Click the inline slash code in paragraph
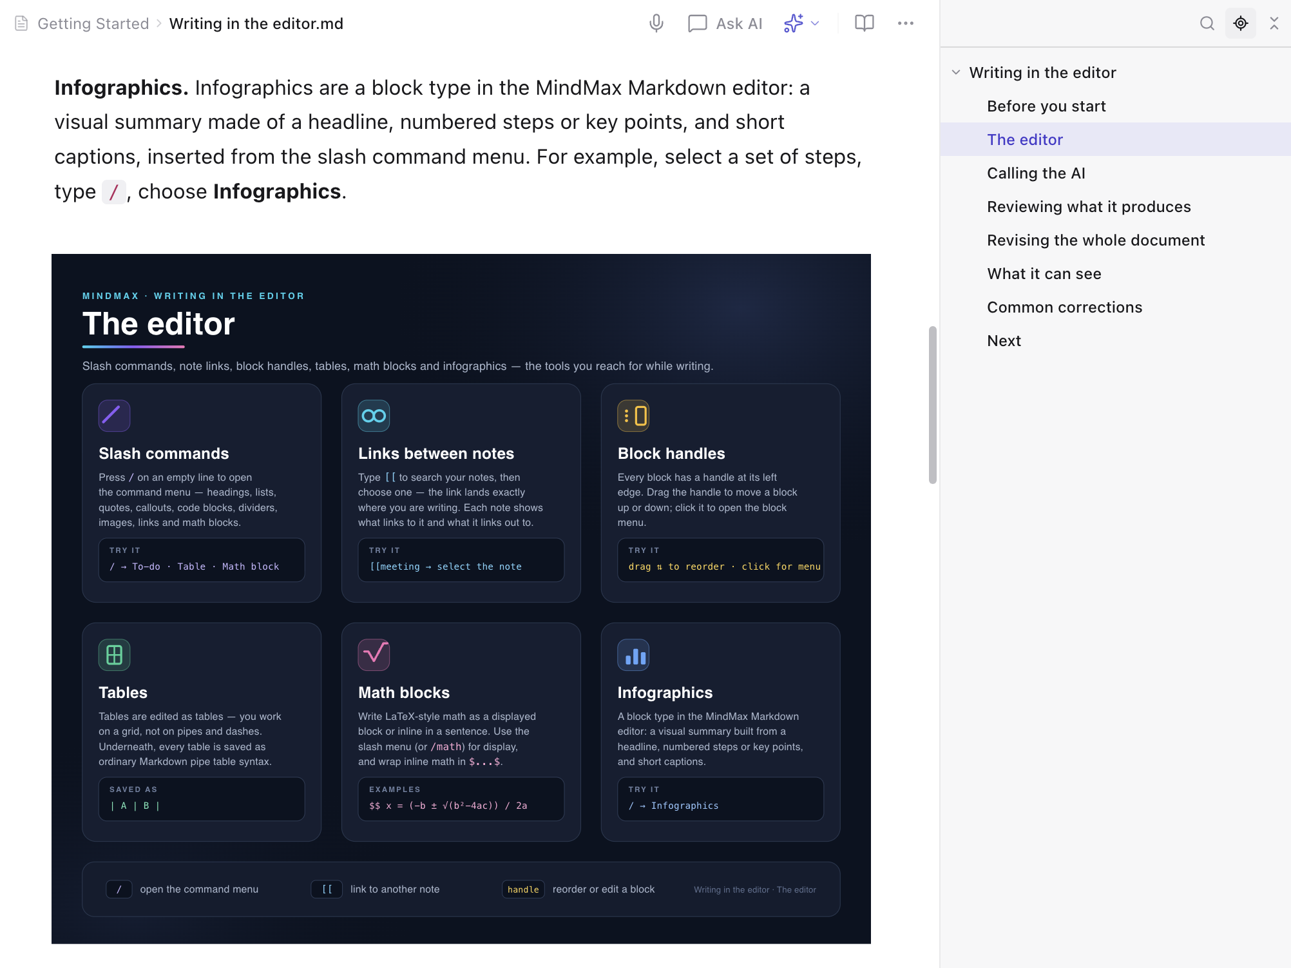This screenshot has height=968, width=1291. pos(114,192)
